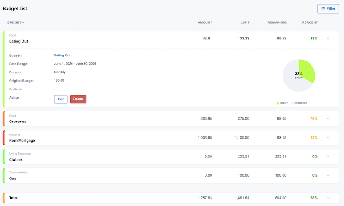
Task: Click limit 1,861.64 in Total row
Action: point(242,198)
